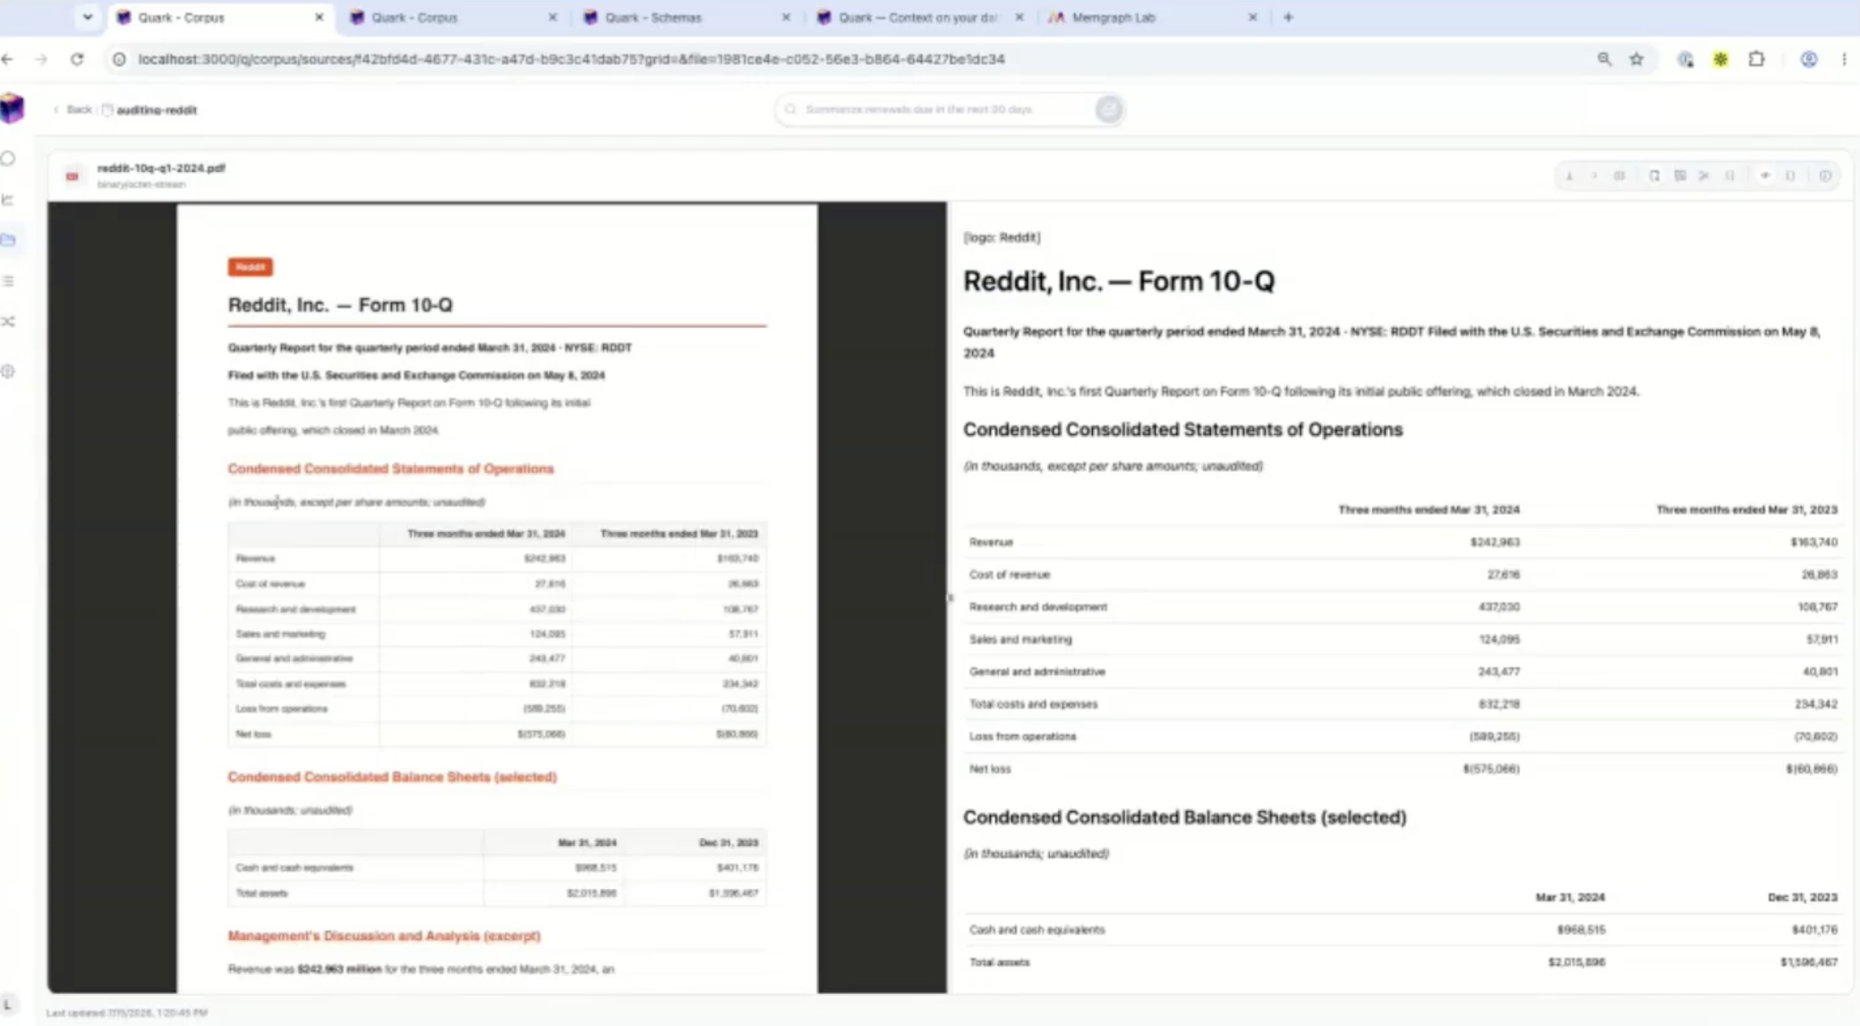
Task: Click the brackets icon beside the scissors icon
Action: tap(1730, 176)
